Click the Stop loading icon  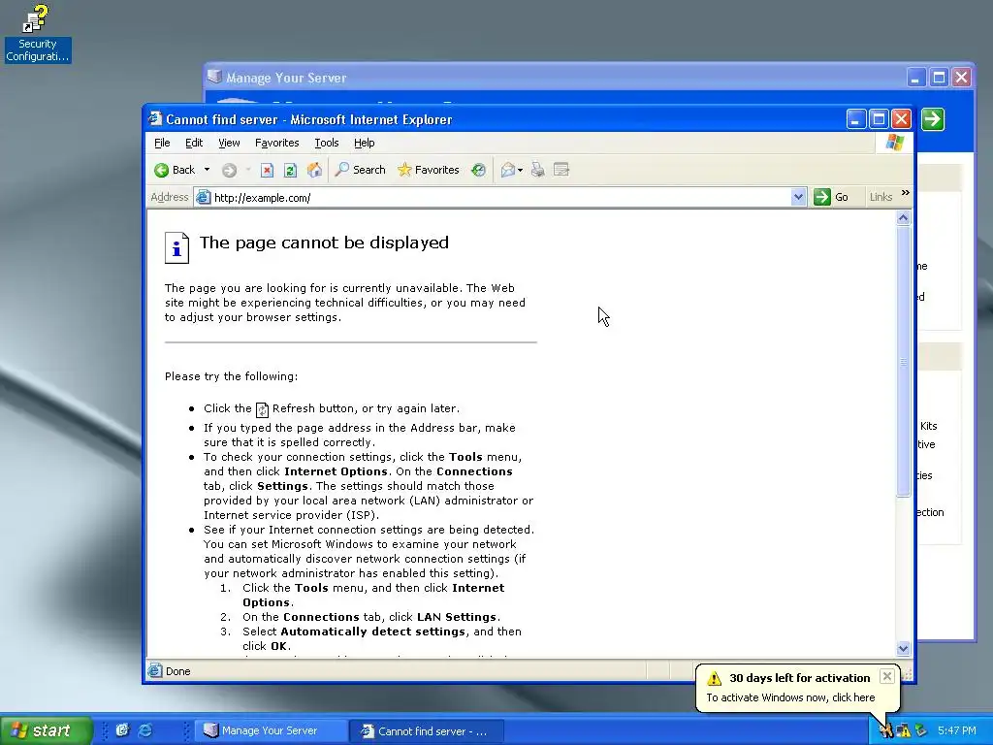coord(268,170)
